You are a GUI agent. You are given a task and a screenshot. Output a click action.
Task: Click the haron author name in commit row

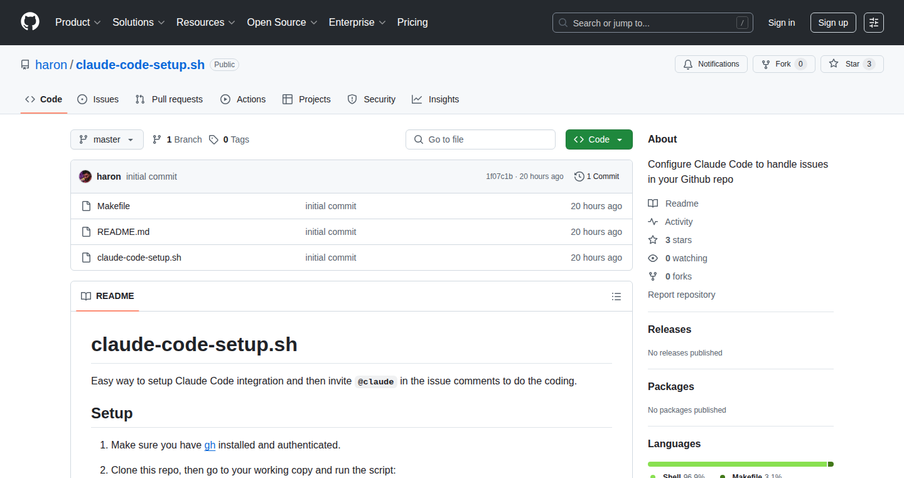point(109,177)
